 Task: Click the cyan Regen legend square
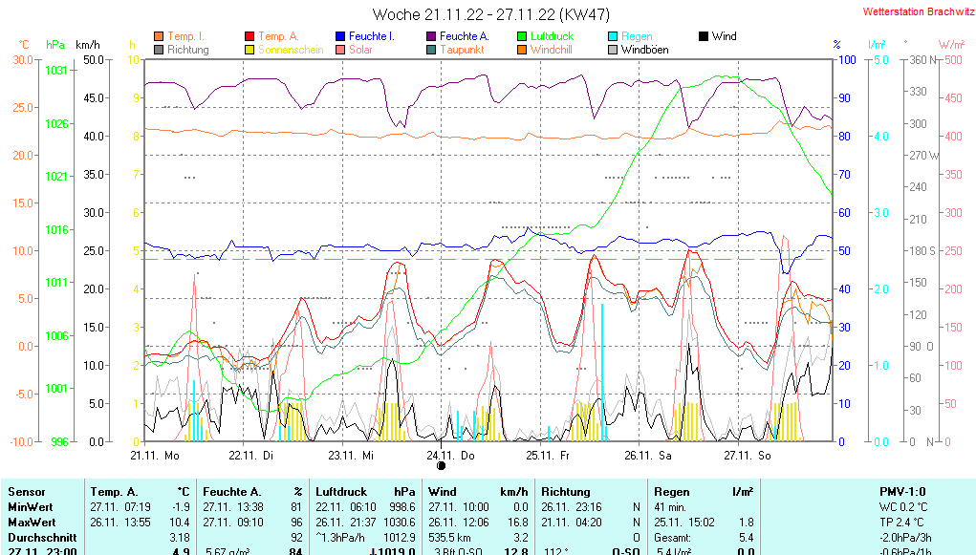point(614,36)
